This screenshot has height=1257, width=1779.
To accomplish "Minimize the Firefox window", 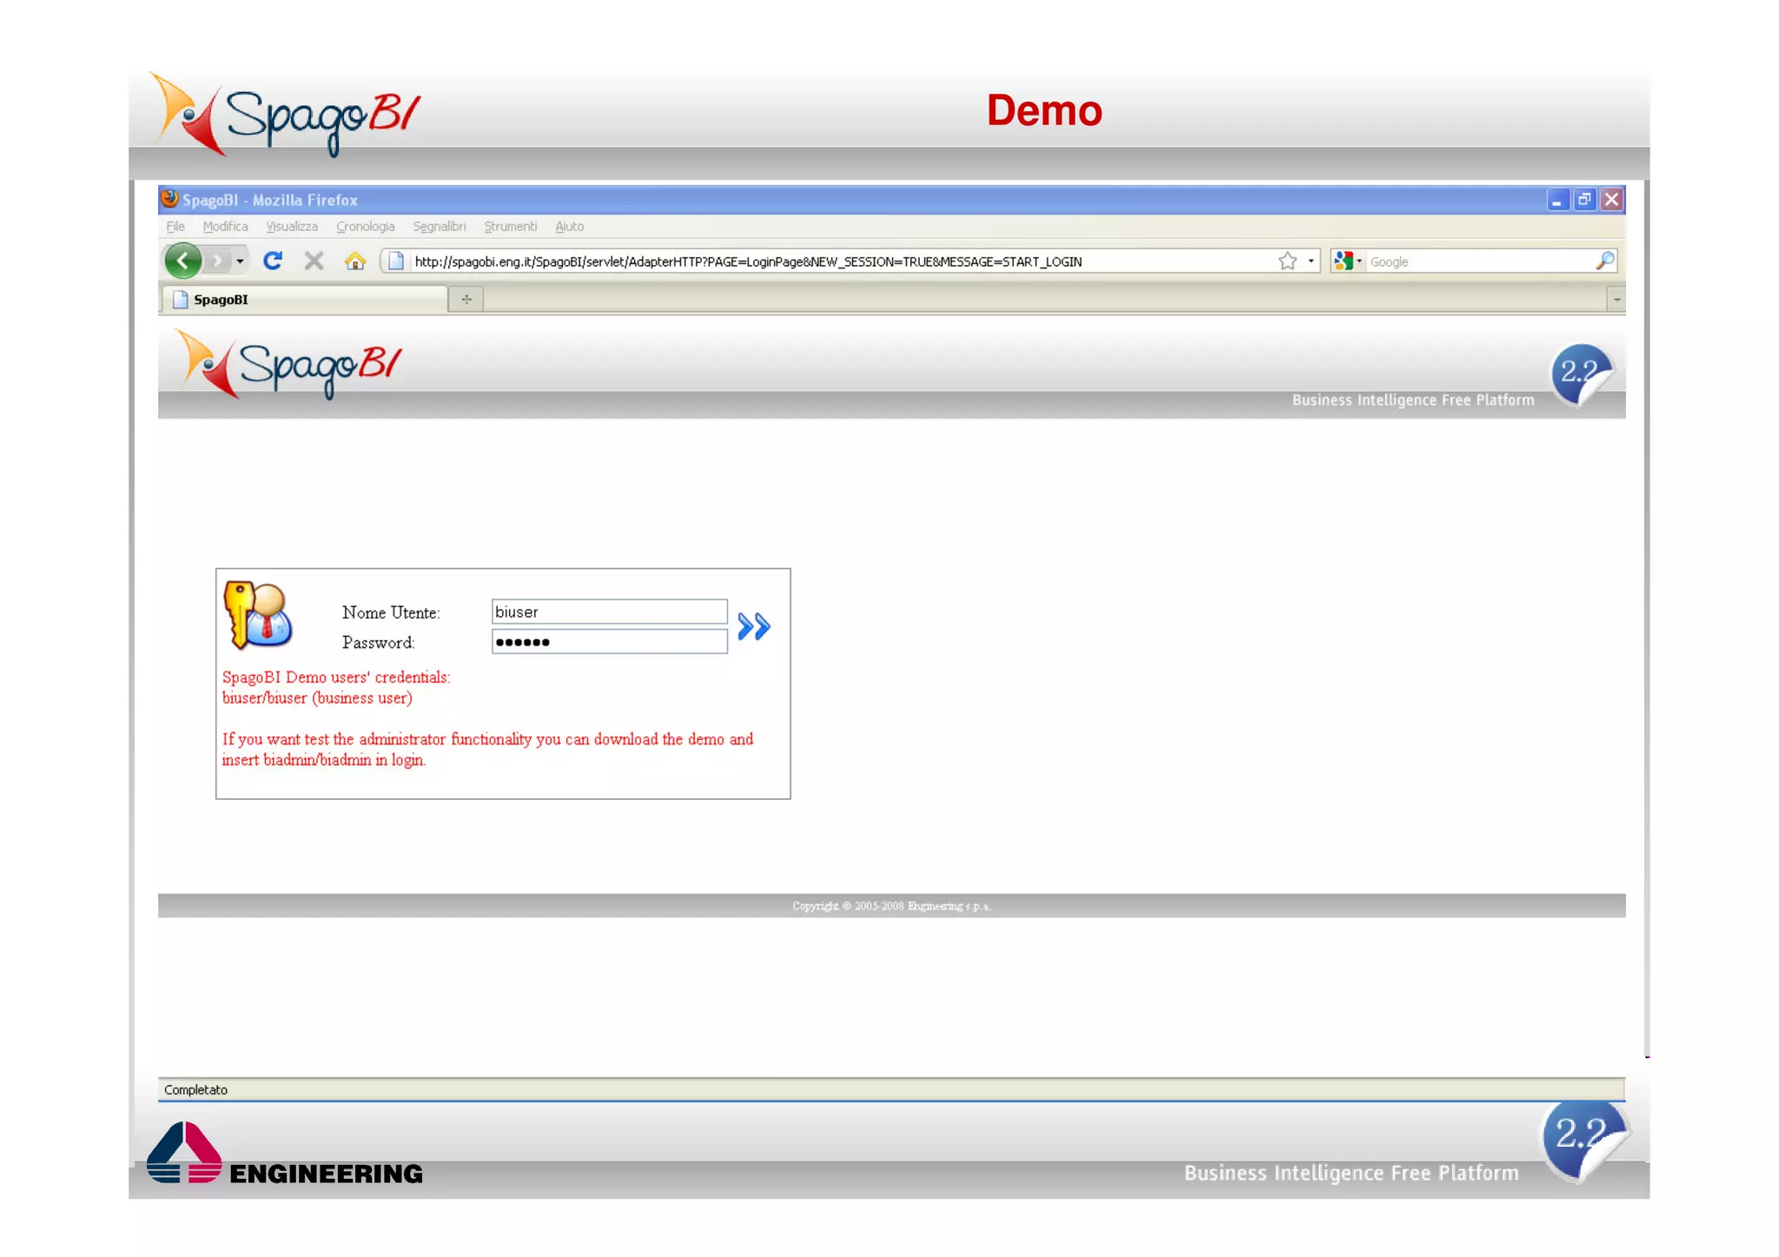I will click(x=1557, y=200).
